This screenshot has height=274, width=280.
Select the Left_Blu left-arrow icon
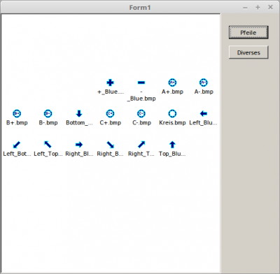click(204, 113)
